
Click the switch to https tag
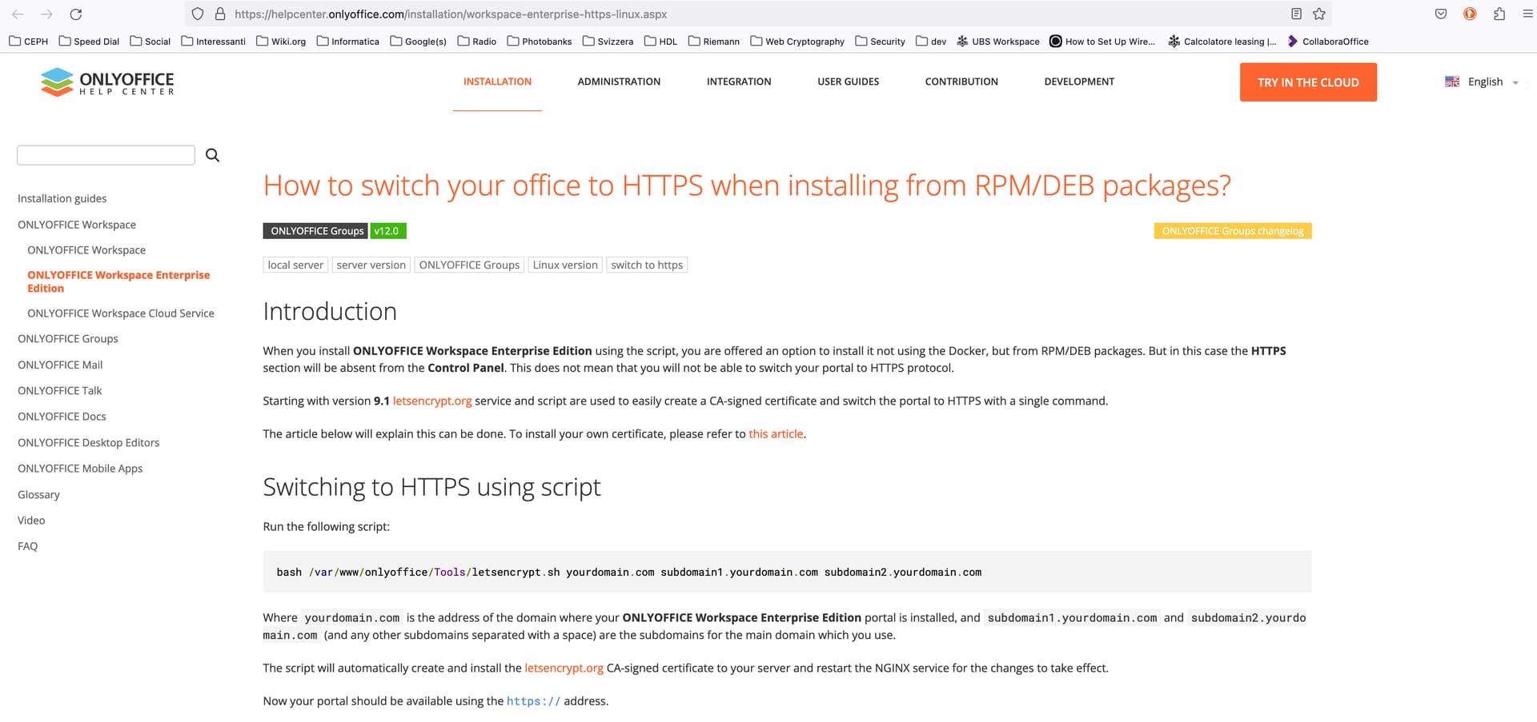[x=647, y=265]
